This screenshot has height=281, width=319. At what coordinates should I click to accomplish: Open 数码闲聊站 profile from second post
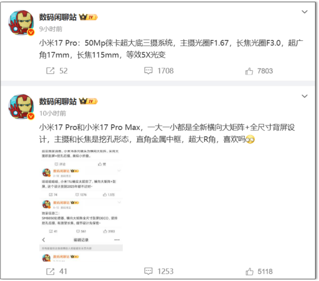point(58,101)
